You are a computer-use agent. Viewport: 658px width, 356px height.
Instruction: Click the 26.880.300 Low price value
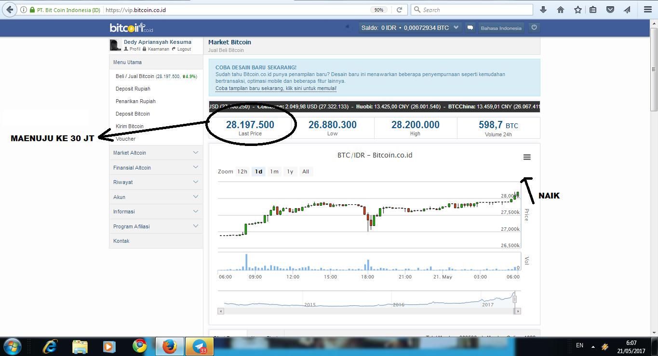click(333, 125)
